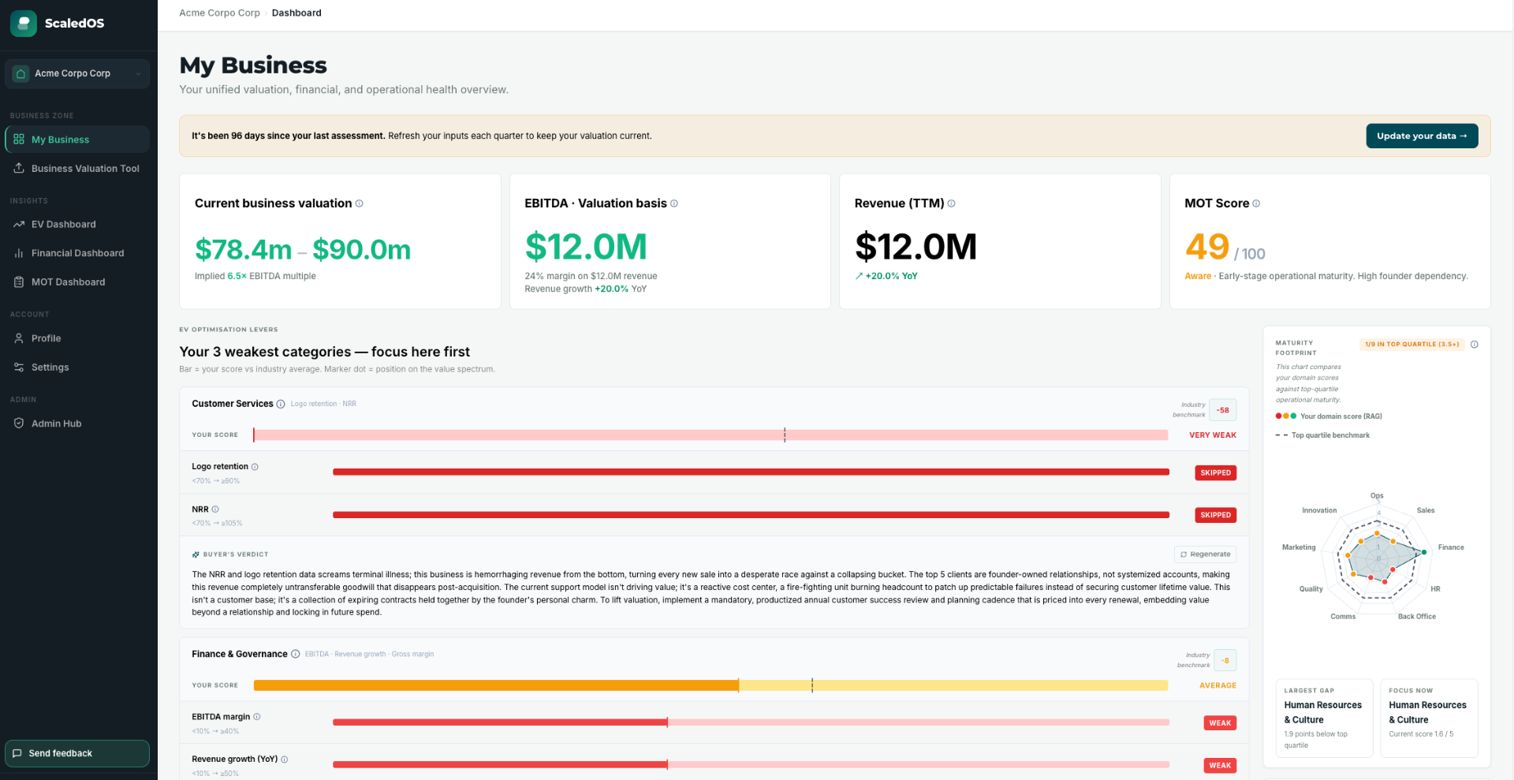Viewport: 1514px width, 780px height.
Task: Click the +20.0% YoY revenue indicator
Action: (886, 276)
